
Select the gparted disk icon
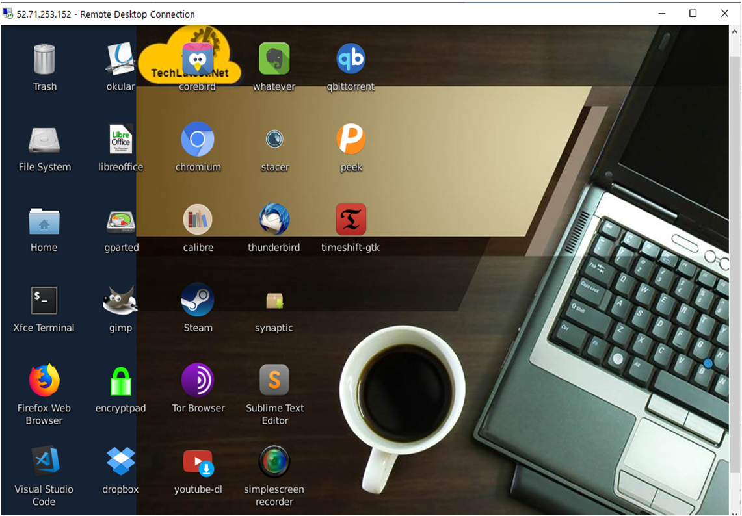(121, 222)
